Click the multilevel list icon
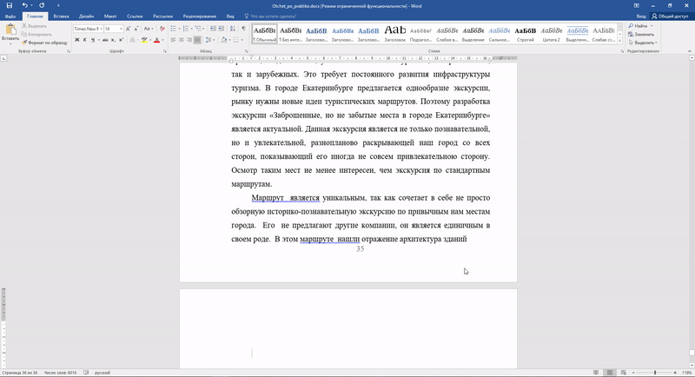Image resolution: width=695 pixels, height=377 pixels. (198, 29)
